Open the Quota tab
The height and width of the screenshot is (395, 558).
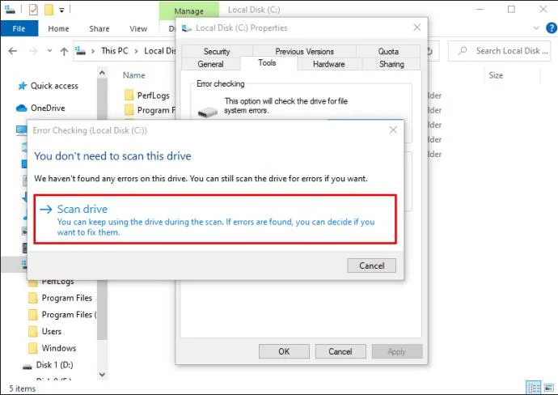pos(388,51)
